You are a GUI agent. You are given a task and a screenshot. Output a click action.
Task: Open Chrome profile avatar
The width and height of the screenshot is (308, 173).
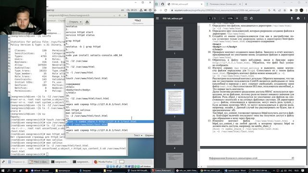pyautogui.click(x=302, y=10)
